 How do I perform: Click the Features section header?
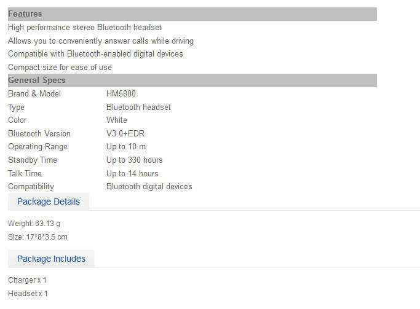[x=192, y=14]
